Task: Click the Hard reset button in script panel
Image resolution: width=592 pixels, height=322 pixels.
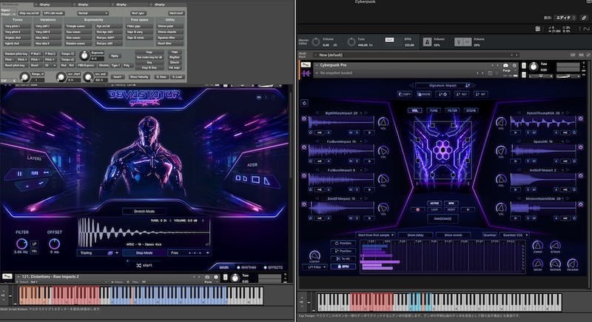Action: [176, 13]
